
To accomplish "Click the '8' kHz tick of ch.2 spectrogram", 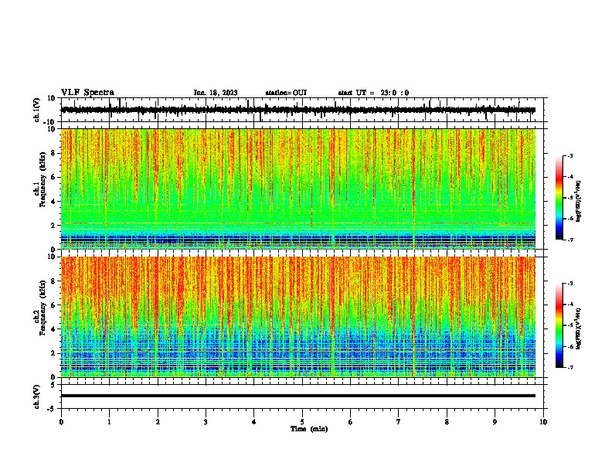I will click(x=53, y=281).
